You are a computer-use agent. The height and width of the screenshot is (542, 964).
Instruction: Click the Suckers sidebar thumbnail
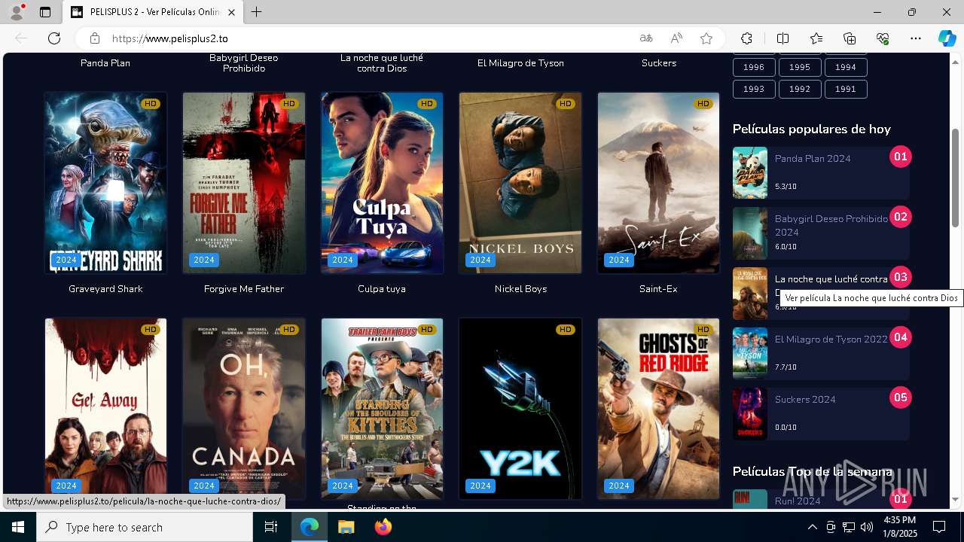click(x=750, y=414)
